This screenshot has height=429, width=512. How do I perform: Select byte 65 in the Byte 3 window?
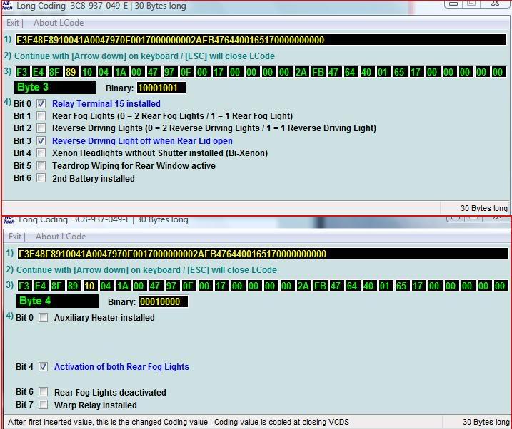399,72
